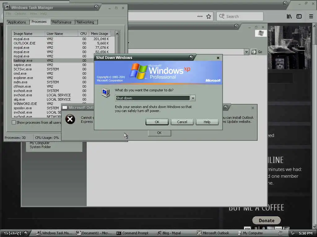Click the Go arrow button in My Computer
The image size is (317, 237).
point(254,52)
